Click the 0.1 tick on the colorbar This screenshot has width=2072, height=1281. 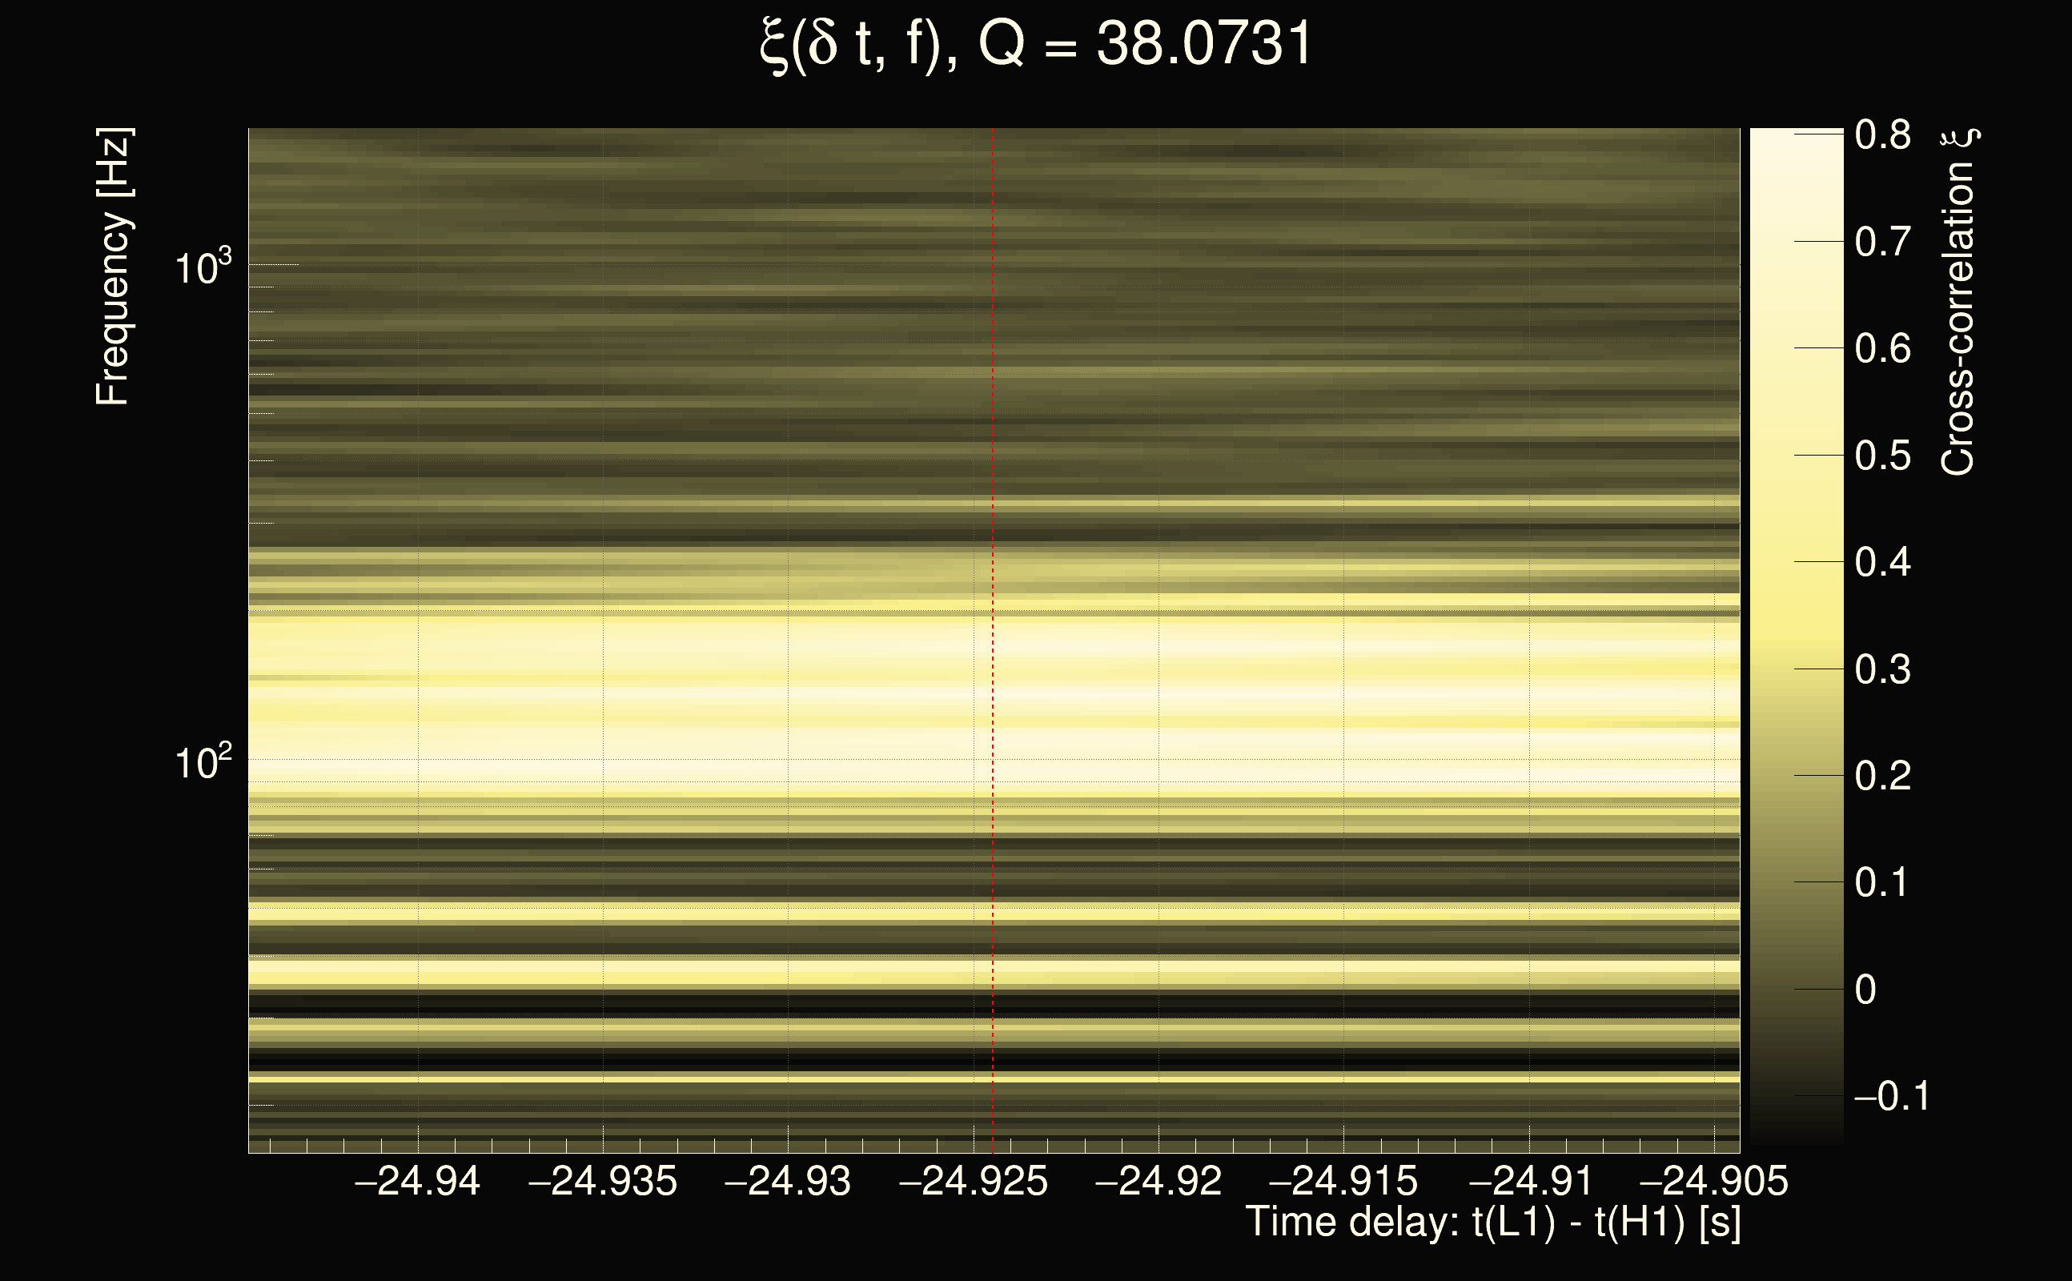[1882, 883]
